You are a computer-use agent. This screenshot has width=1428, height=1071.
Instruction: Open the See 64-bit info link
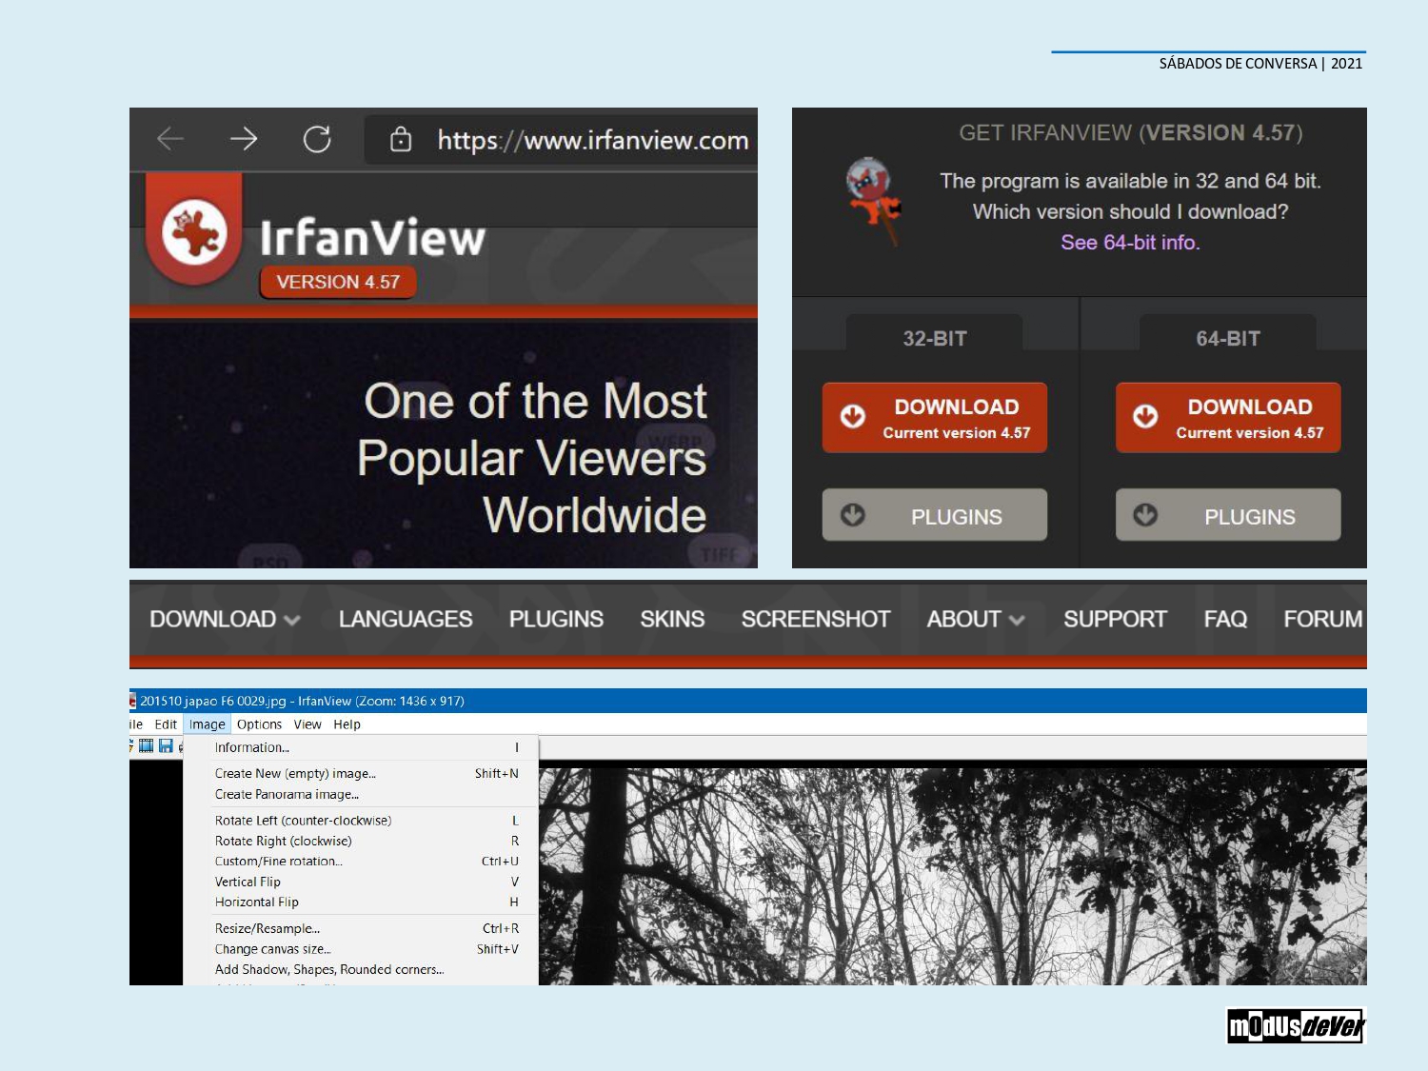[x=1130, y=243]
